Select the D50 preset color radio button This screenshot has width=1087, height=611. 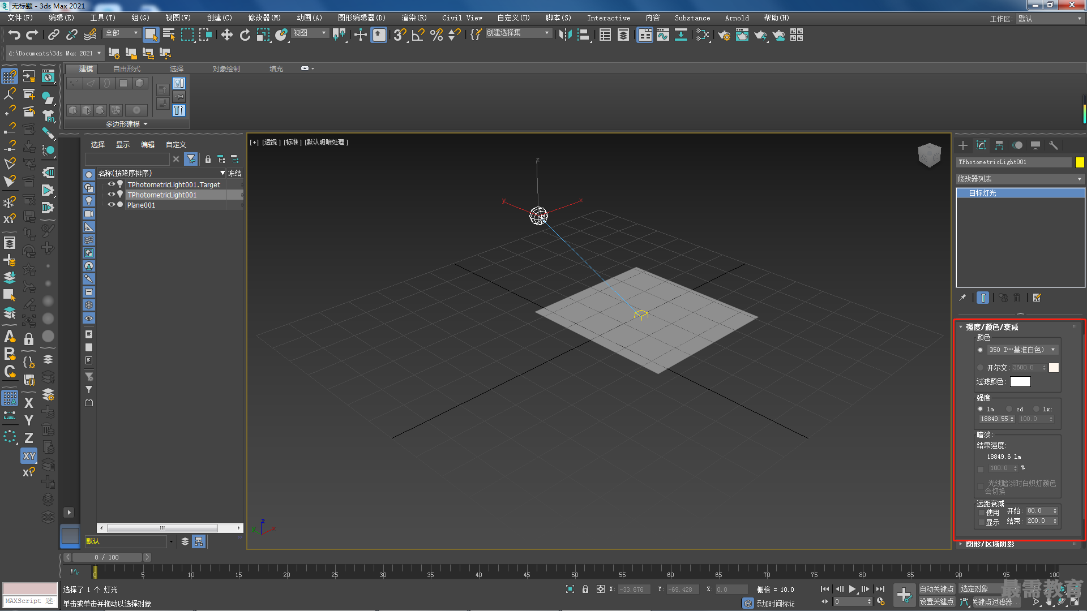pos(981,350)
